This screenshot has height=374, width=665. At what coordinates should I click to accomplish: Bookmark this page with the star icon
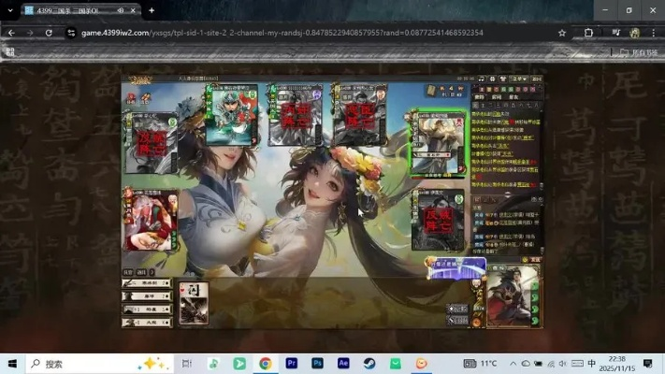click(562, 33)
